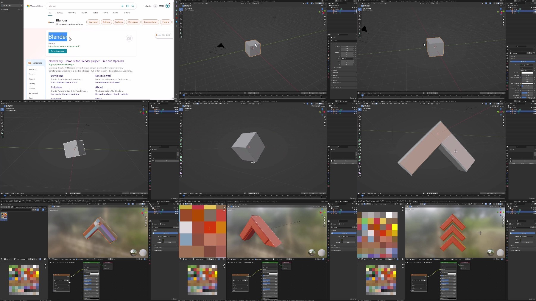Click white Base Color swatch in three-chevron node editor
The width and height of the screenshot is (536, 301).
pos(452,274)
